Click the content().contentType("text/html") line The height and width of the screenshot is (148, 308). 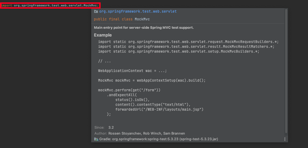(153, 104)
